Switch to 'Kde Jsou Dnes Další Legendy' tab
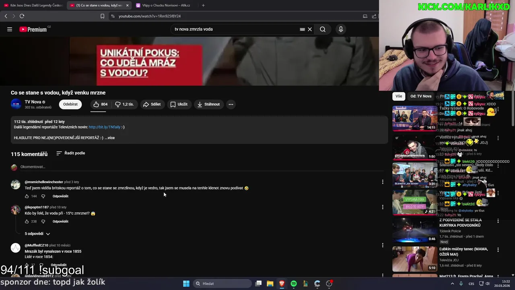515x290 pixels. click(34, 5)
